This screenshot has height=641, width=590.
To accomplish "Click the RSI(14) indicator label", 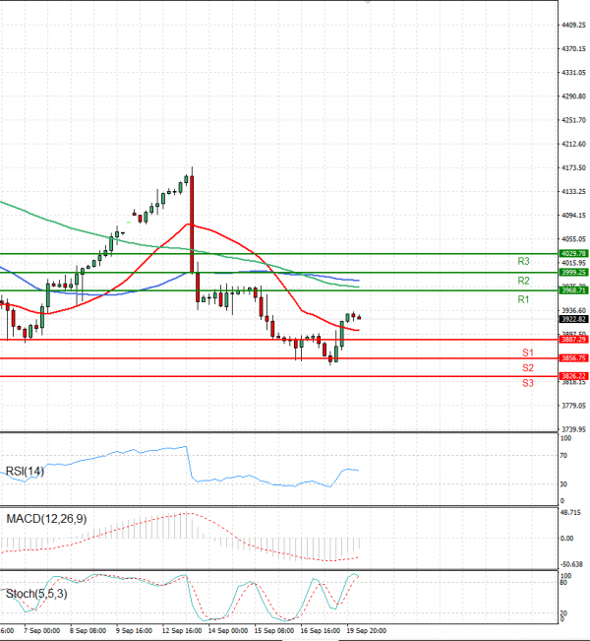I will 25,472.
